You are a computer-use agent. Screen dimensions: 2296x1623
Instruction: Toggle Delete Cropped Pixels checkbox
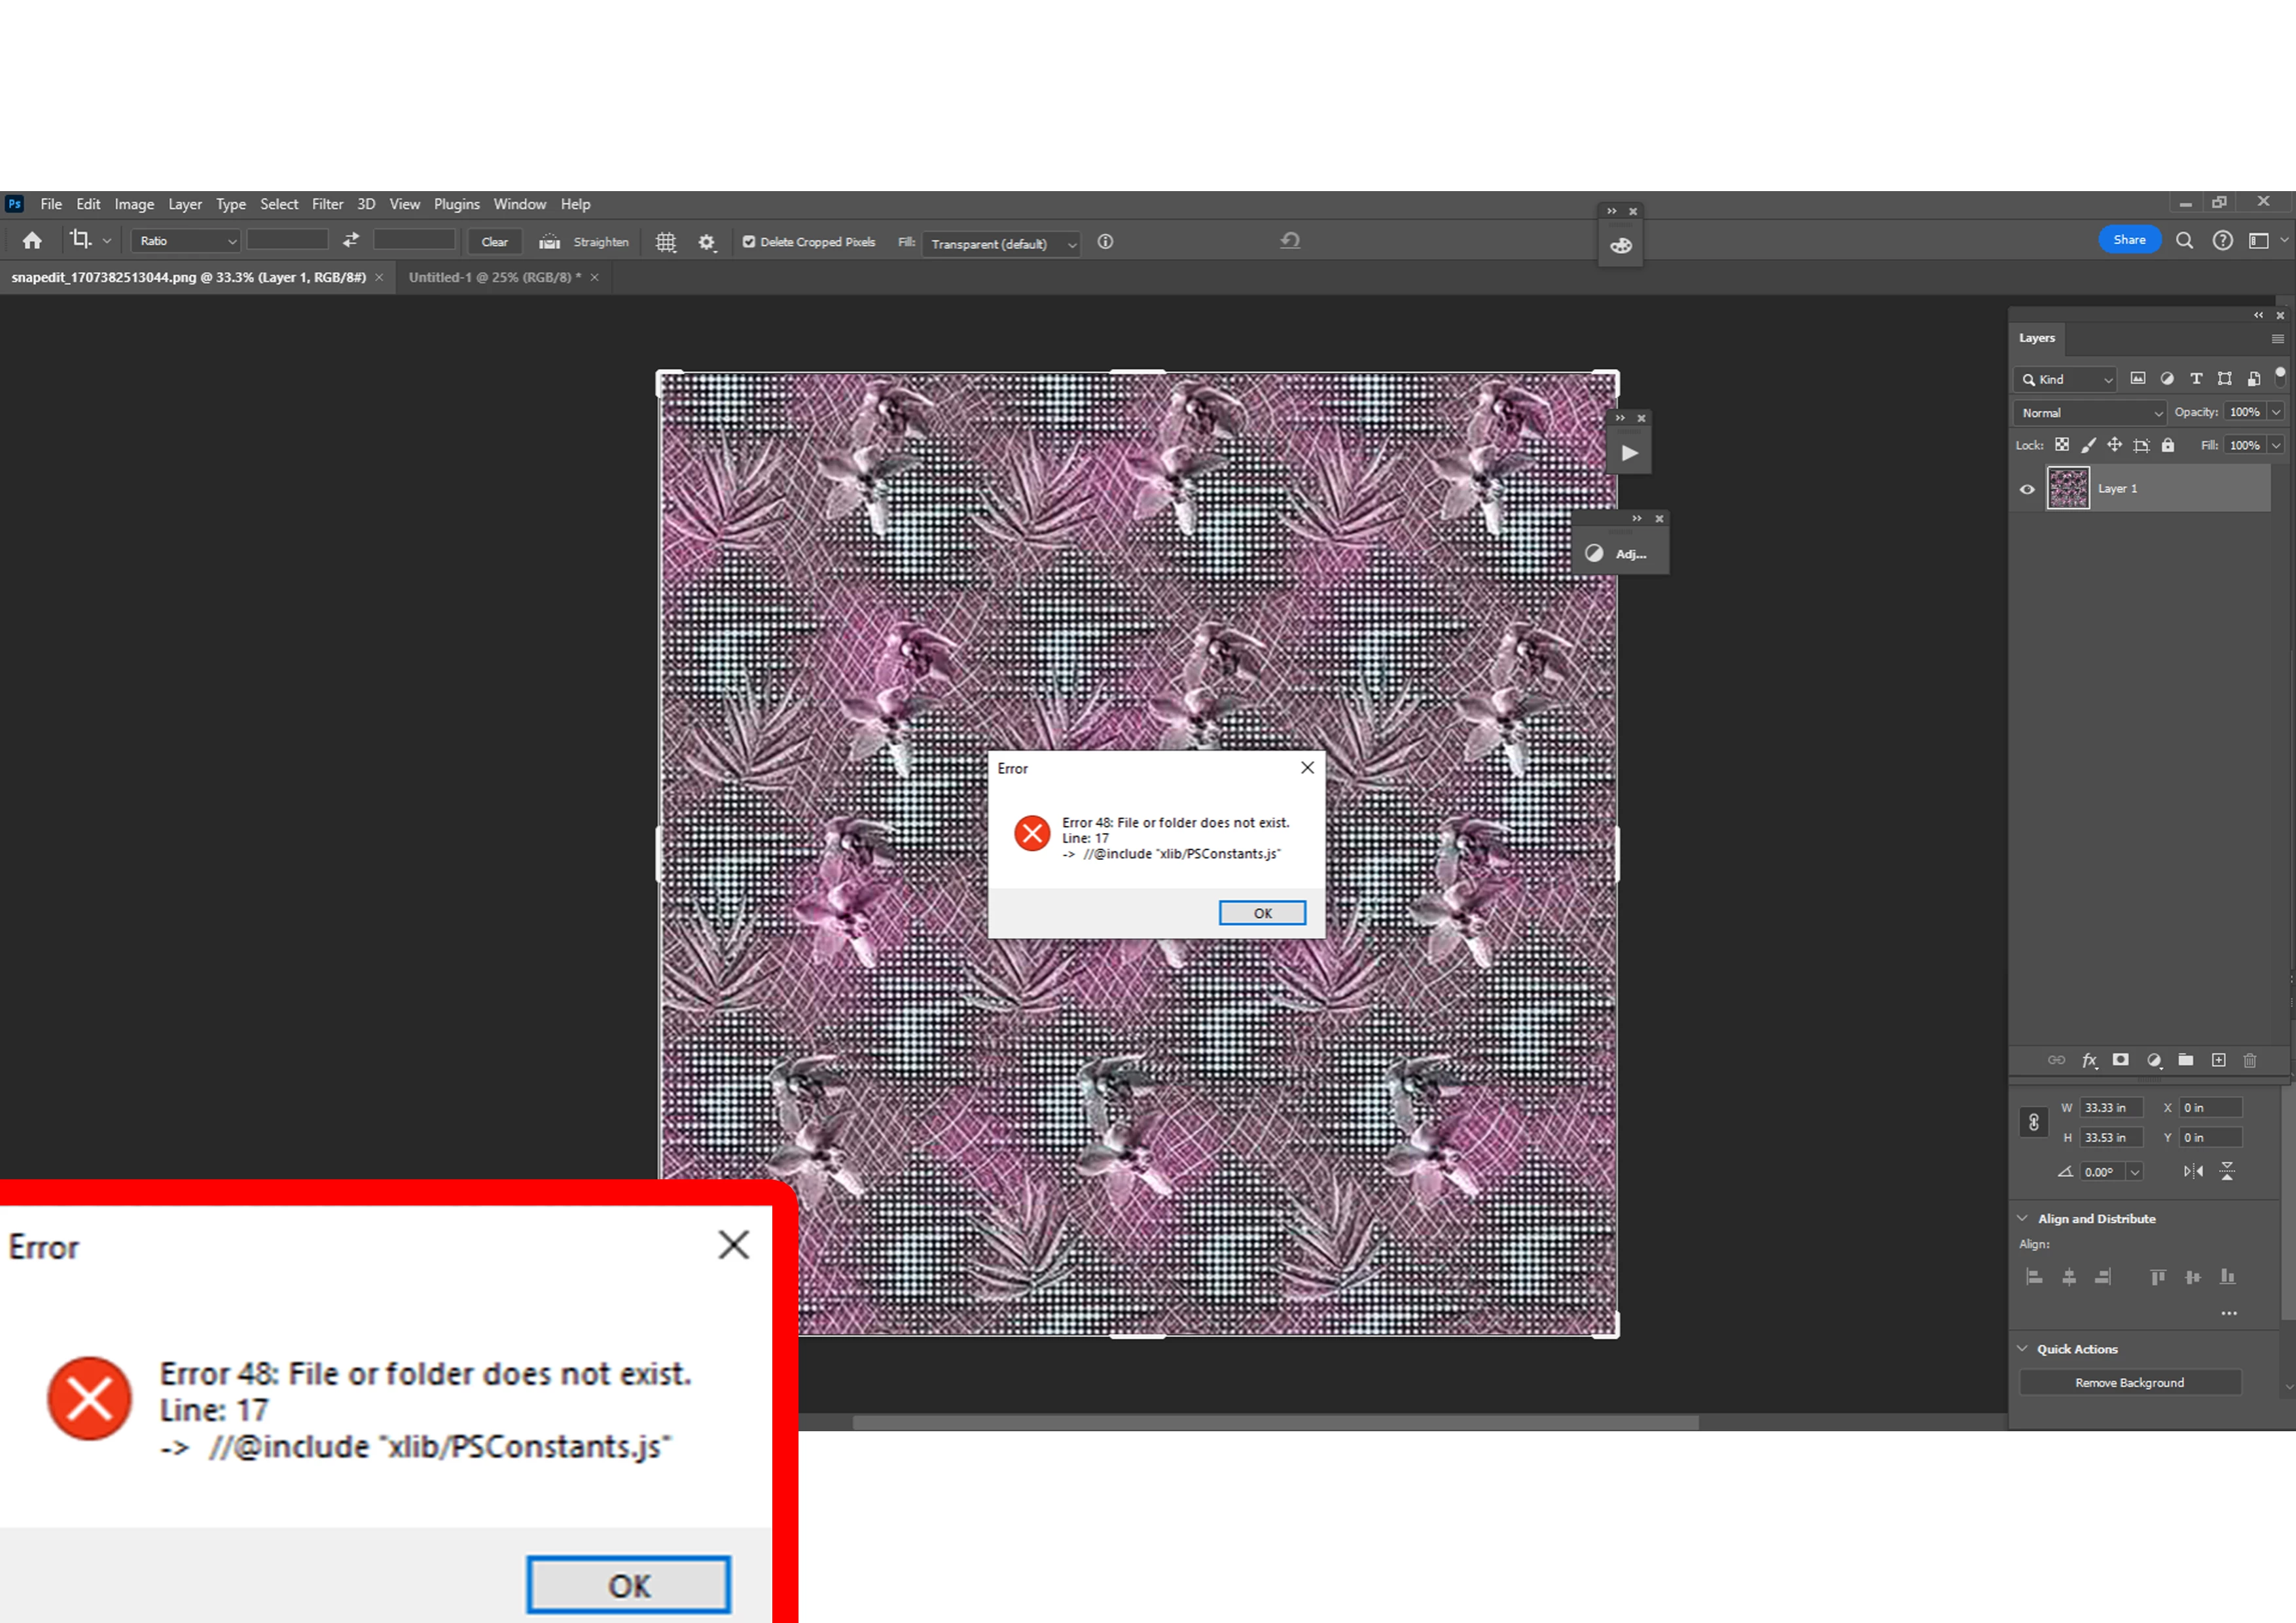point(749,242)
